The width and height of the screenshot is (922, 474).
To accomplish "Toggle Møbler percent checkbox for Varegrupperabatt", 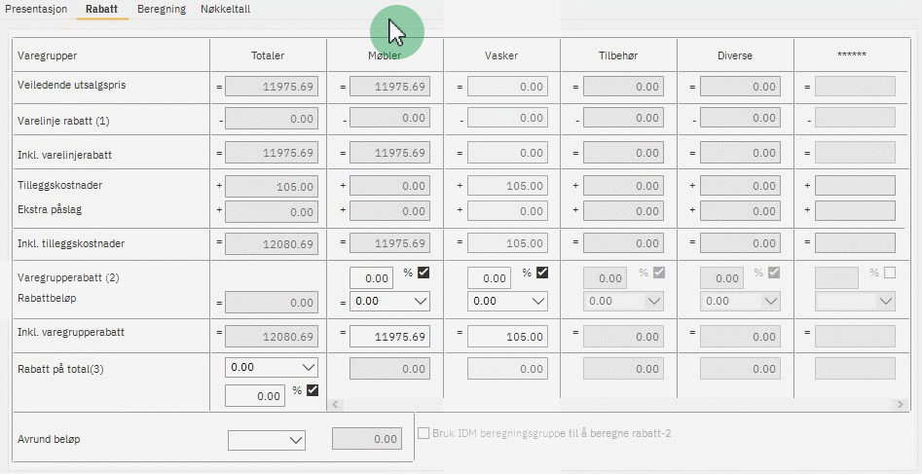I will [x=424, y=273].
